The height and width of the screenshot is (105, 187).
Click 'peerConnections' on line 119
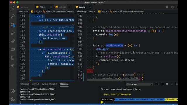click(53, 38)
